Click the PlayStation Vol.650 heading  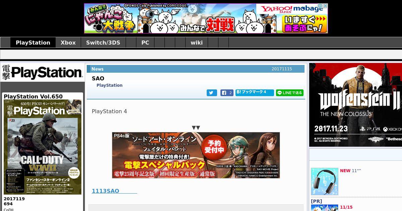[33, 96]
